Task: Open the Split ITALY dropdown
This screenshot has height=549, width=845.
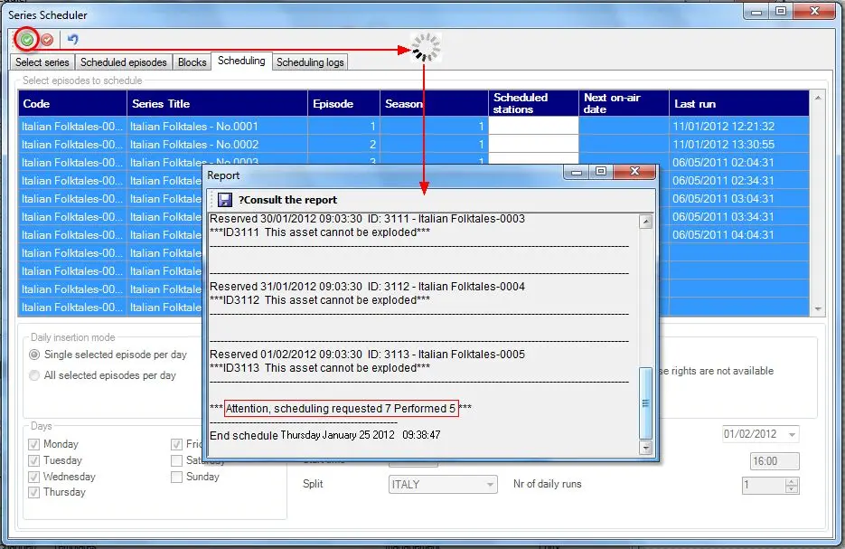Action: click(x=489, y=485)
